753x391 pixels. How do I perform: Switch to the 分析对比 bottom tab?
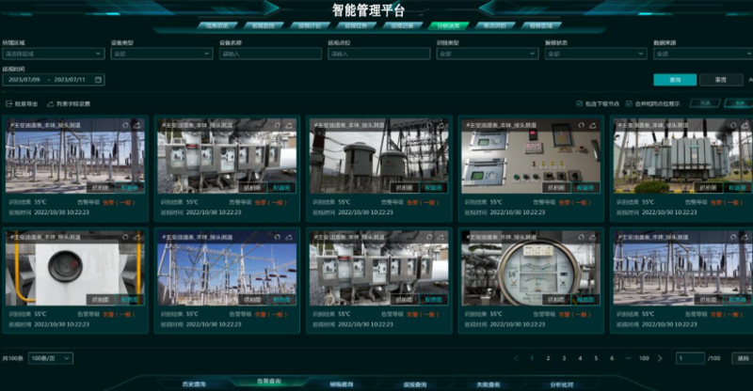click(561, 383)
